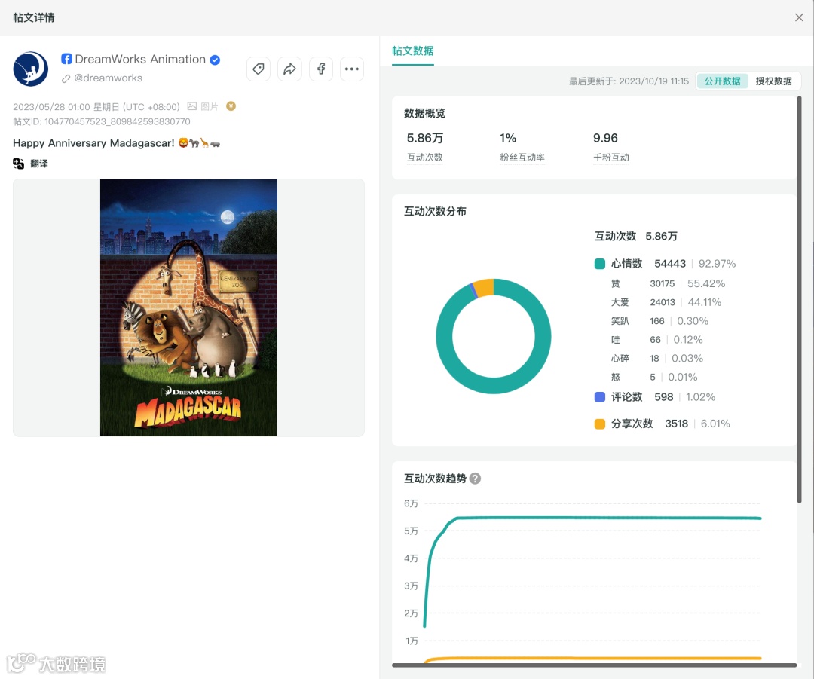Click the DreamWorks profile avatar

(x=31, y=69)
